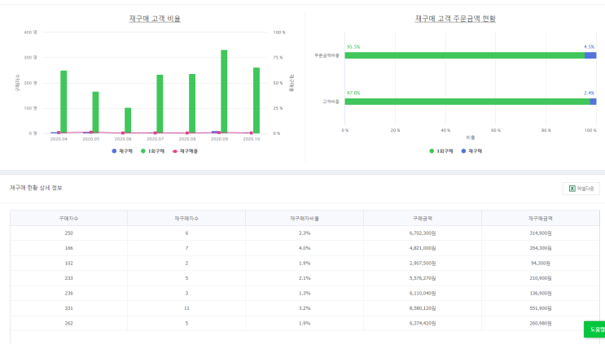Click the 6,702,300원 purchase amount cell
This screenshot has height=344, width=605.
423,233
